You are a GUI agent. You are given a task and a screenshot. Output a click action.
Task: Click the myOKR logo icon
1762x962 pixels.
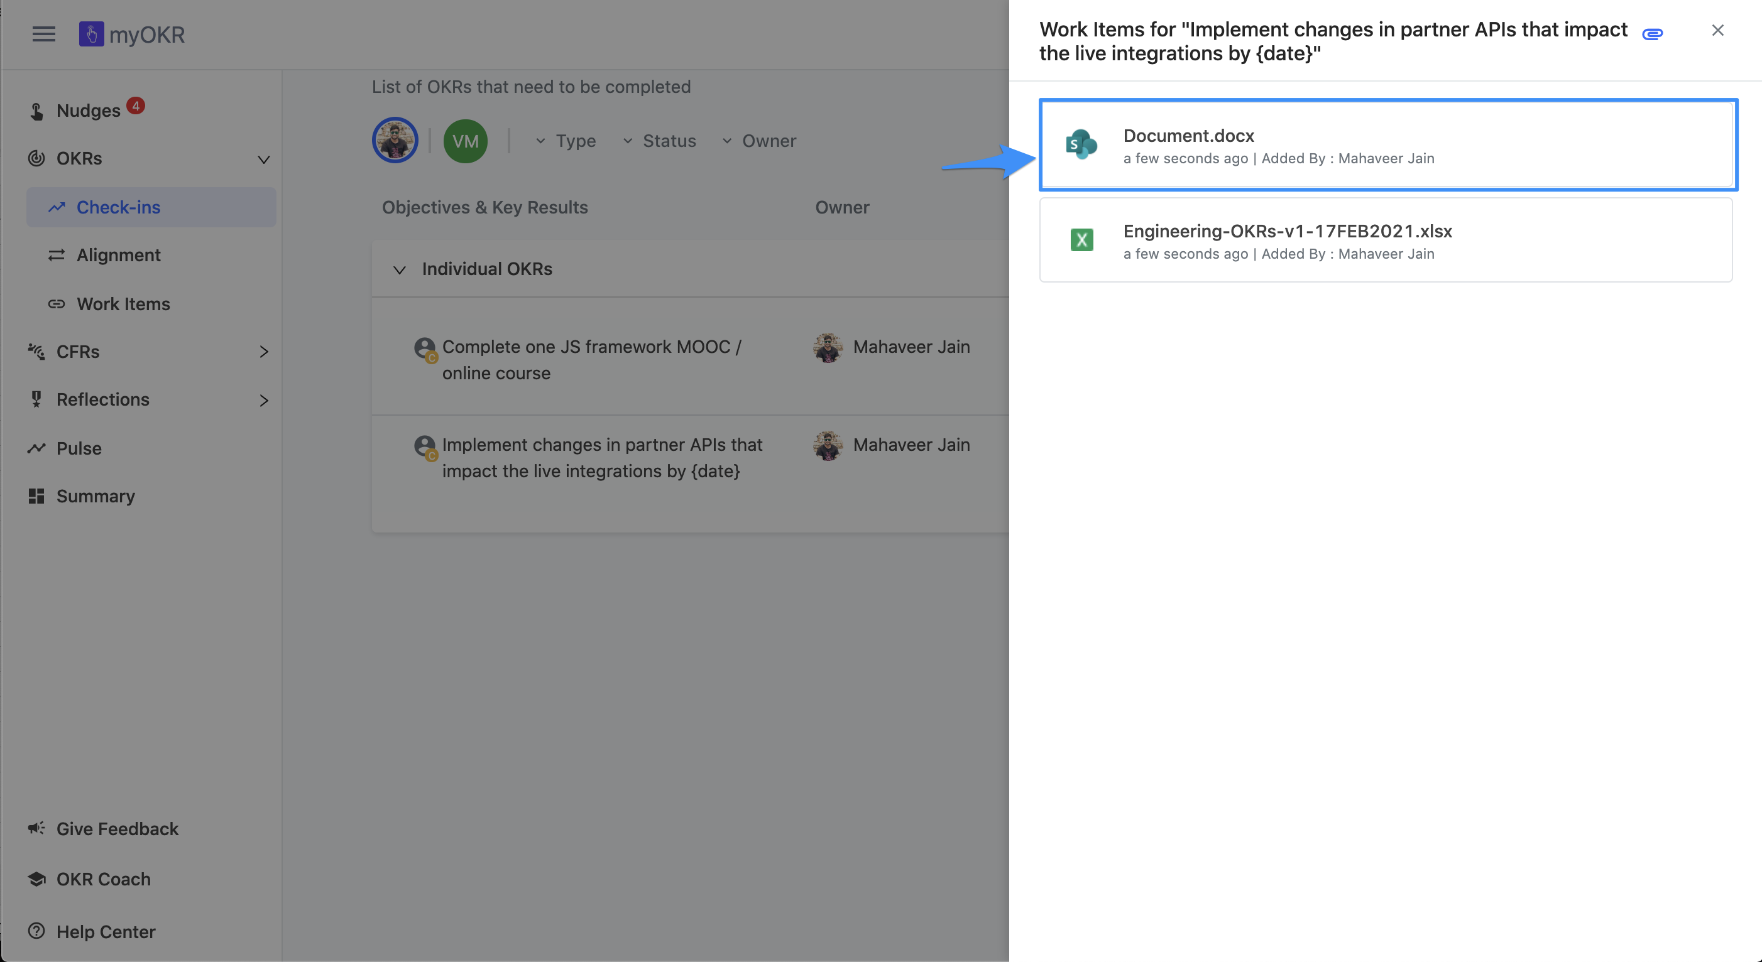coord(91,33)
